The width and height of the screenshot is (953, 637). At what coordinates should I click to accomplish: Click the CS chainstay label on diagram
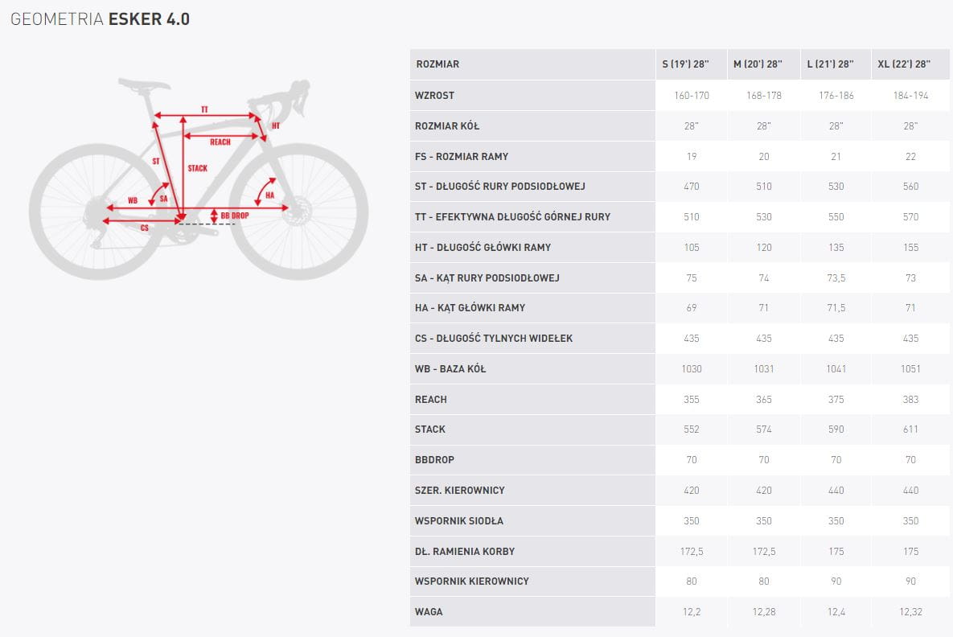click(x=145, y=228)
